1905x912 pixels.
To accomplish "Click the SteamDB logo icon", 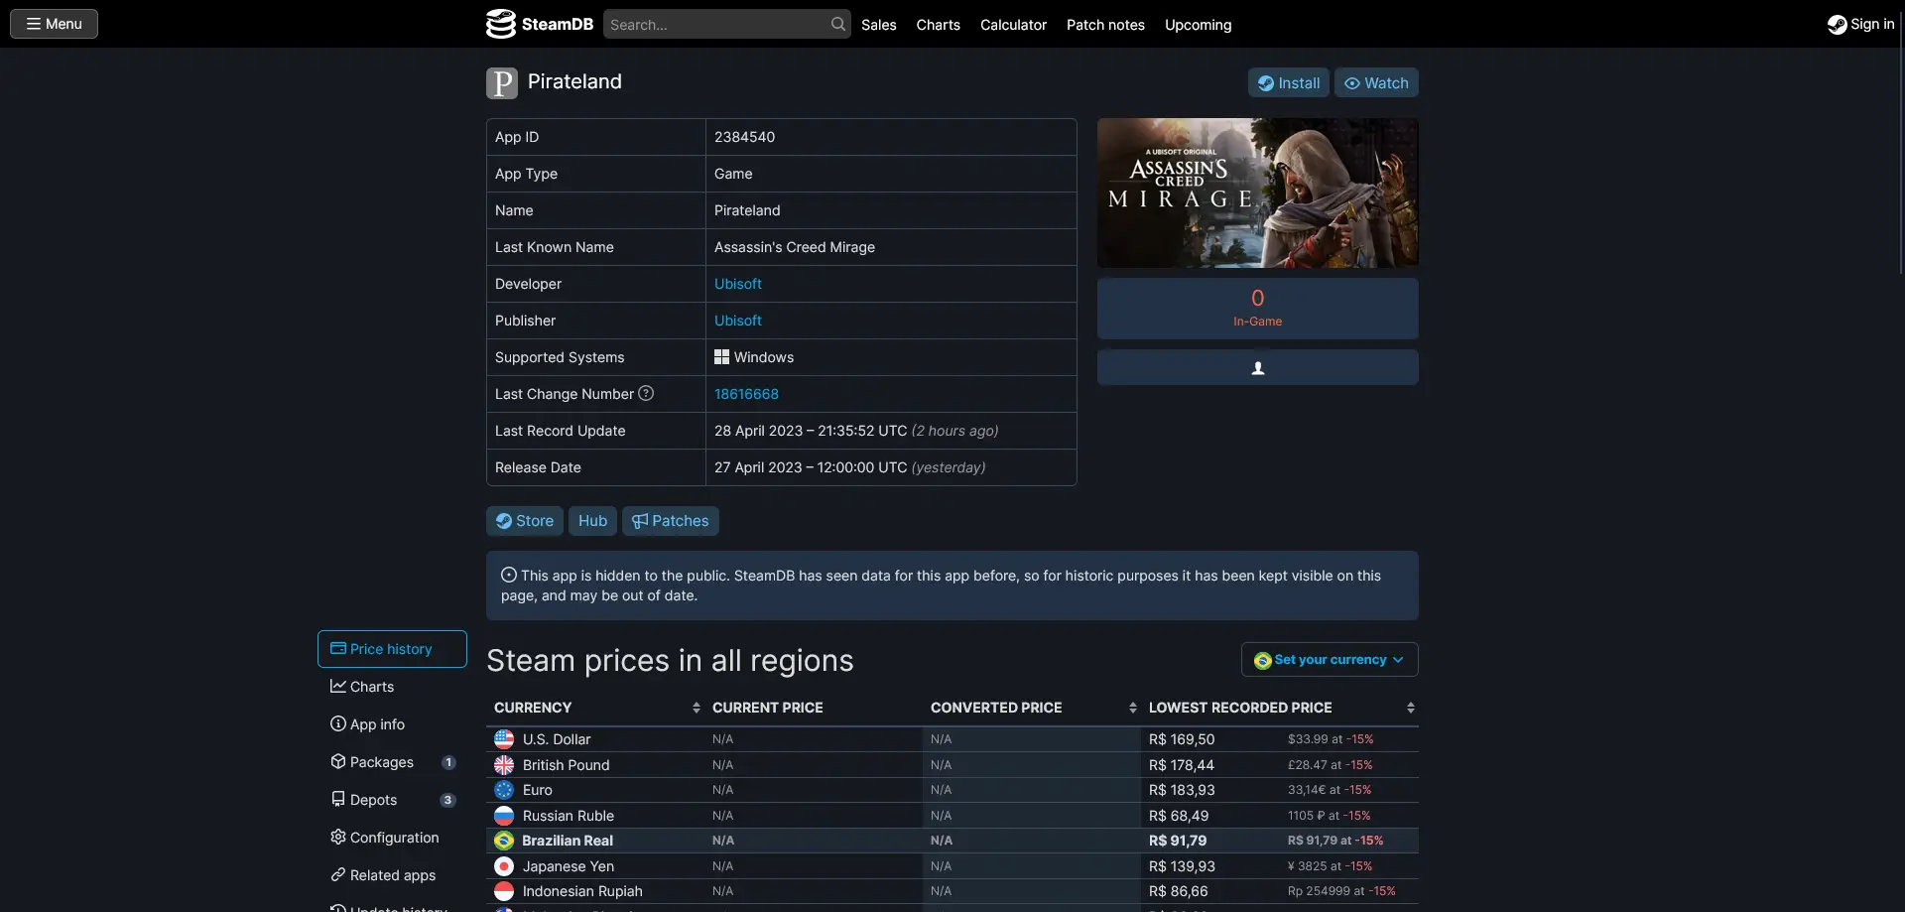I will pos(500,24).
